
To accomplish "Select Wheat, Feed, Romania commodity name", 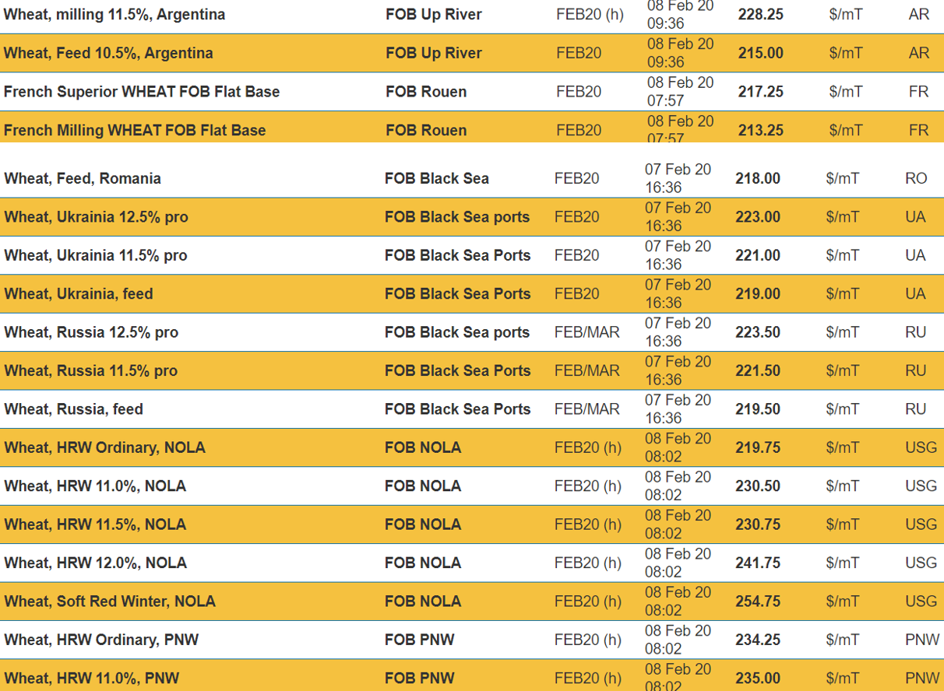I will [83, 178].
